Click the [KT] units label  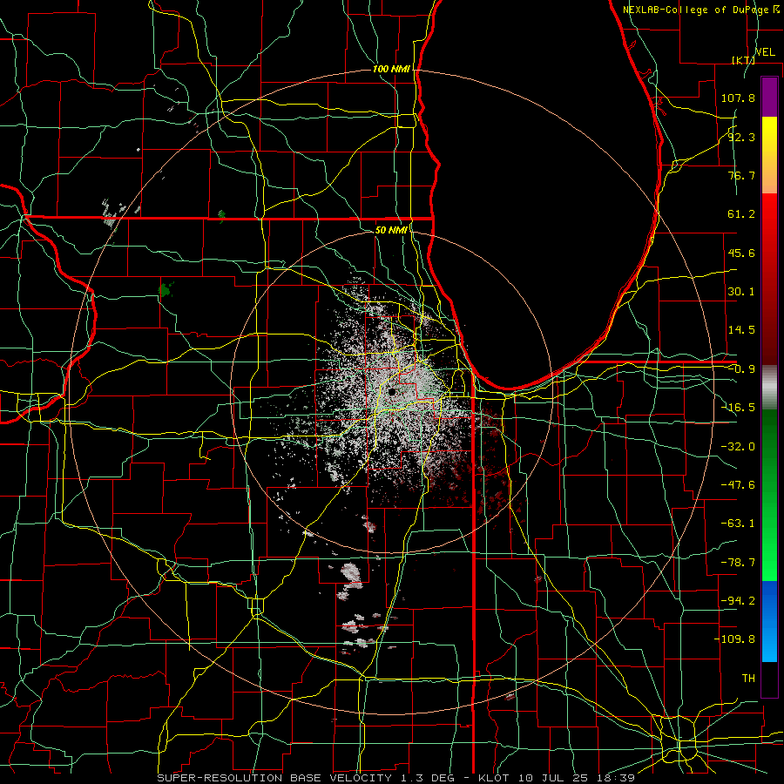tap(744, 60)
